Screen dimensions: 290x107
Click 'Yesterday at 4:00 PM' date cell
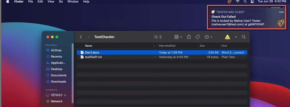pyautogui.click(x=173, y=57)
